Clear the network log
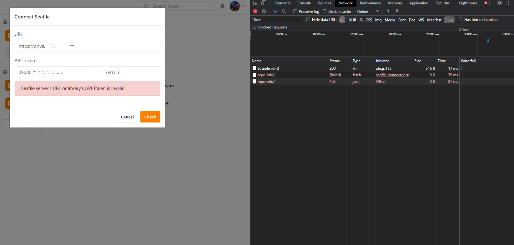The height and width of the screenshot is (245, 514). pos(264,11)
